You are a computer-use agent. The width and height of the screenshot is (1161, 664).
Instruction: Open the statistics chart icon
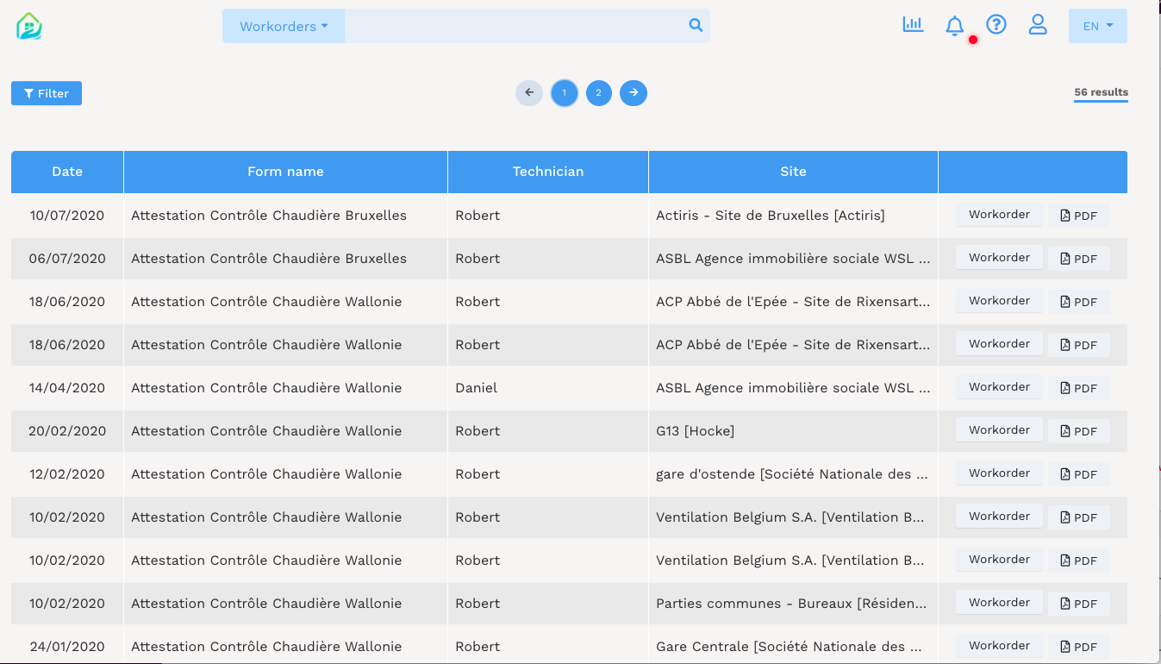913,25
